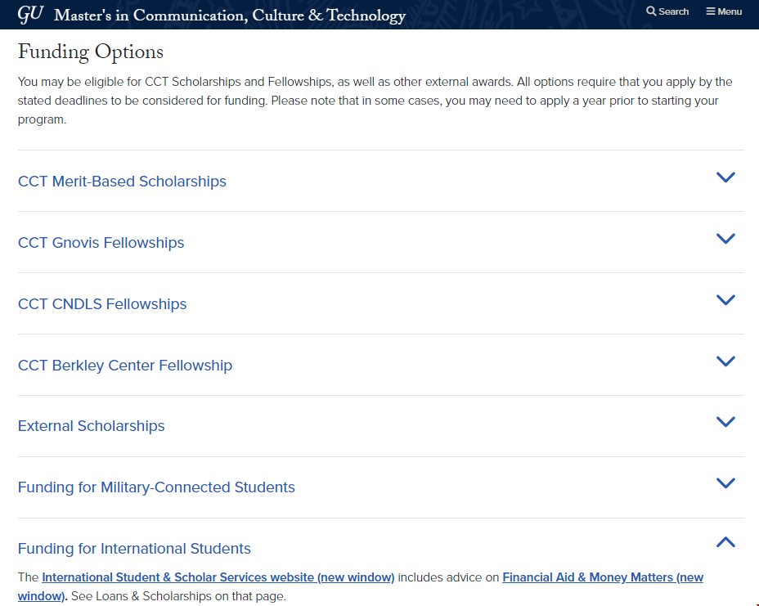Click the CCT Merit-Based Scholarships heading

click(x=122, y=182)
